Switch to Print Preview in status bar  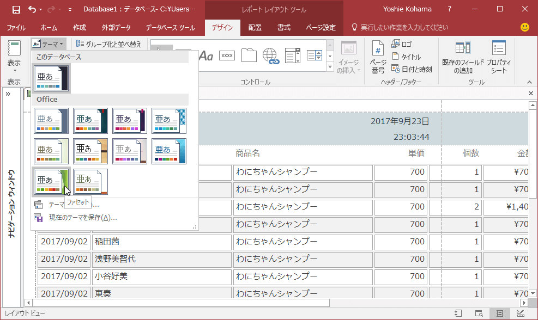tap(478, 313)
